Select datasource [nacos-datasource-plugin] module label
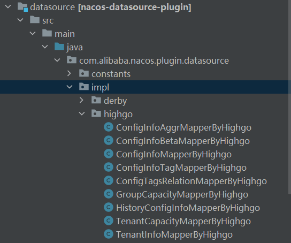 coord(111,7)
